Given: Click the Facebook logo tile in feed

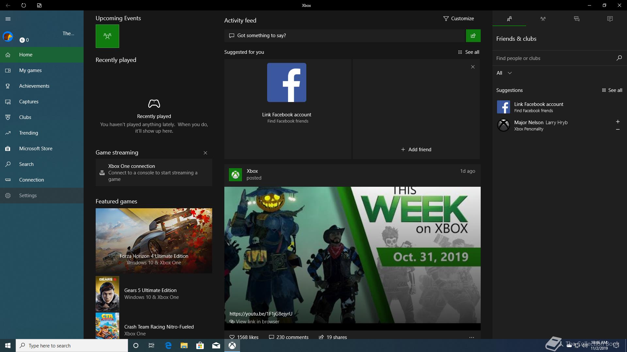Looking at the screenshot, I should 287,82.
